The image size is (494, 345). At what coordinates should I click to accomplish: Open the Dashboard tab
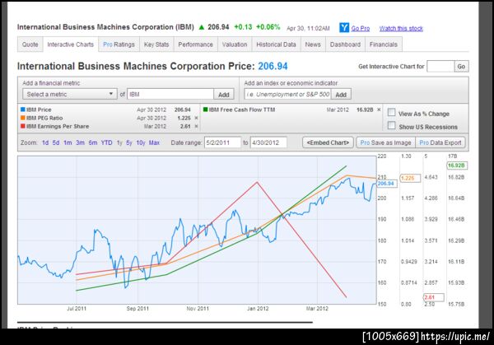pos(345,44)
